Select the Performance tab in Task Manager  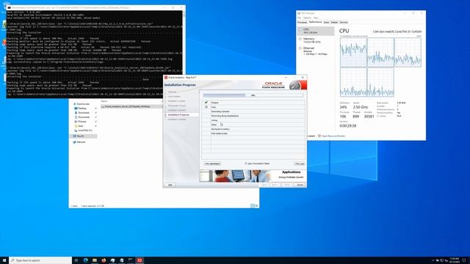point(315,22)
